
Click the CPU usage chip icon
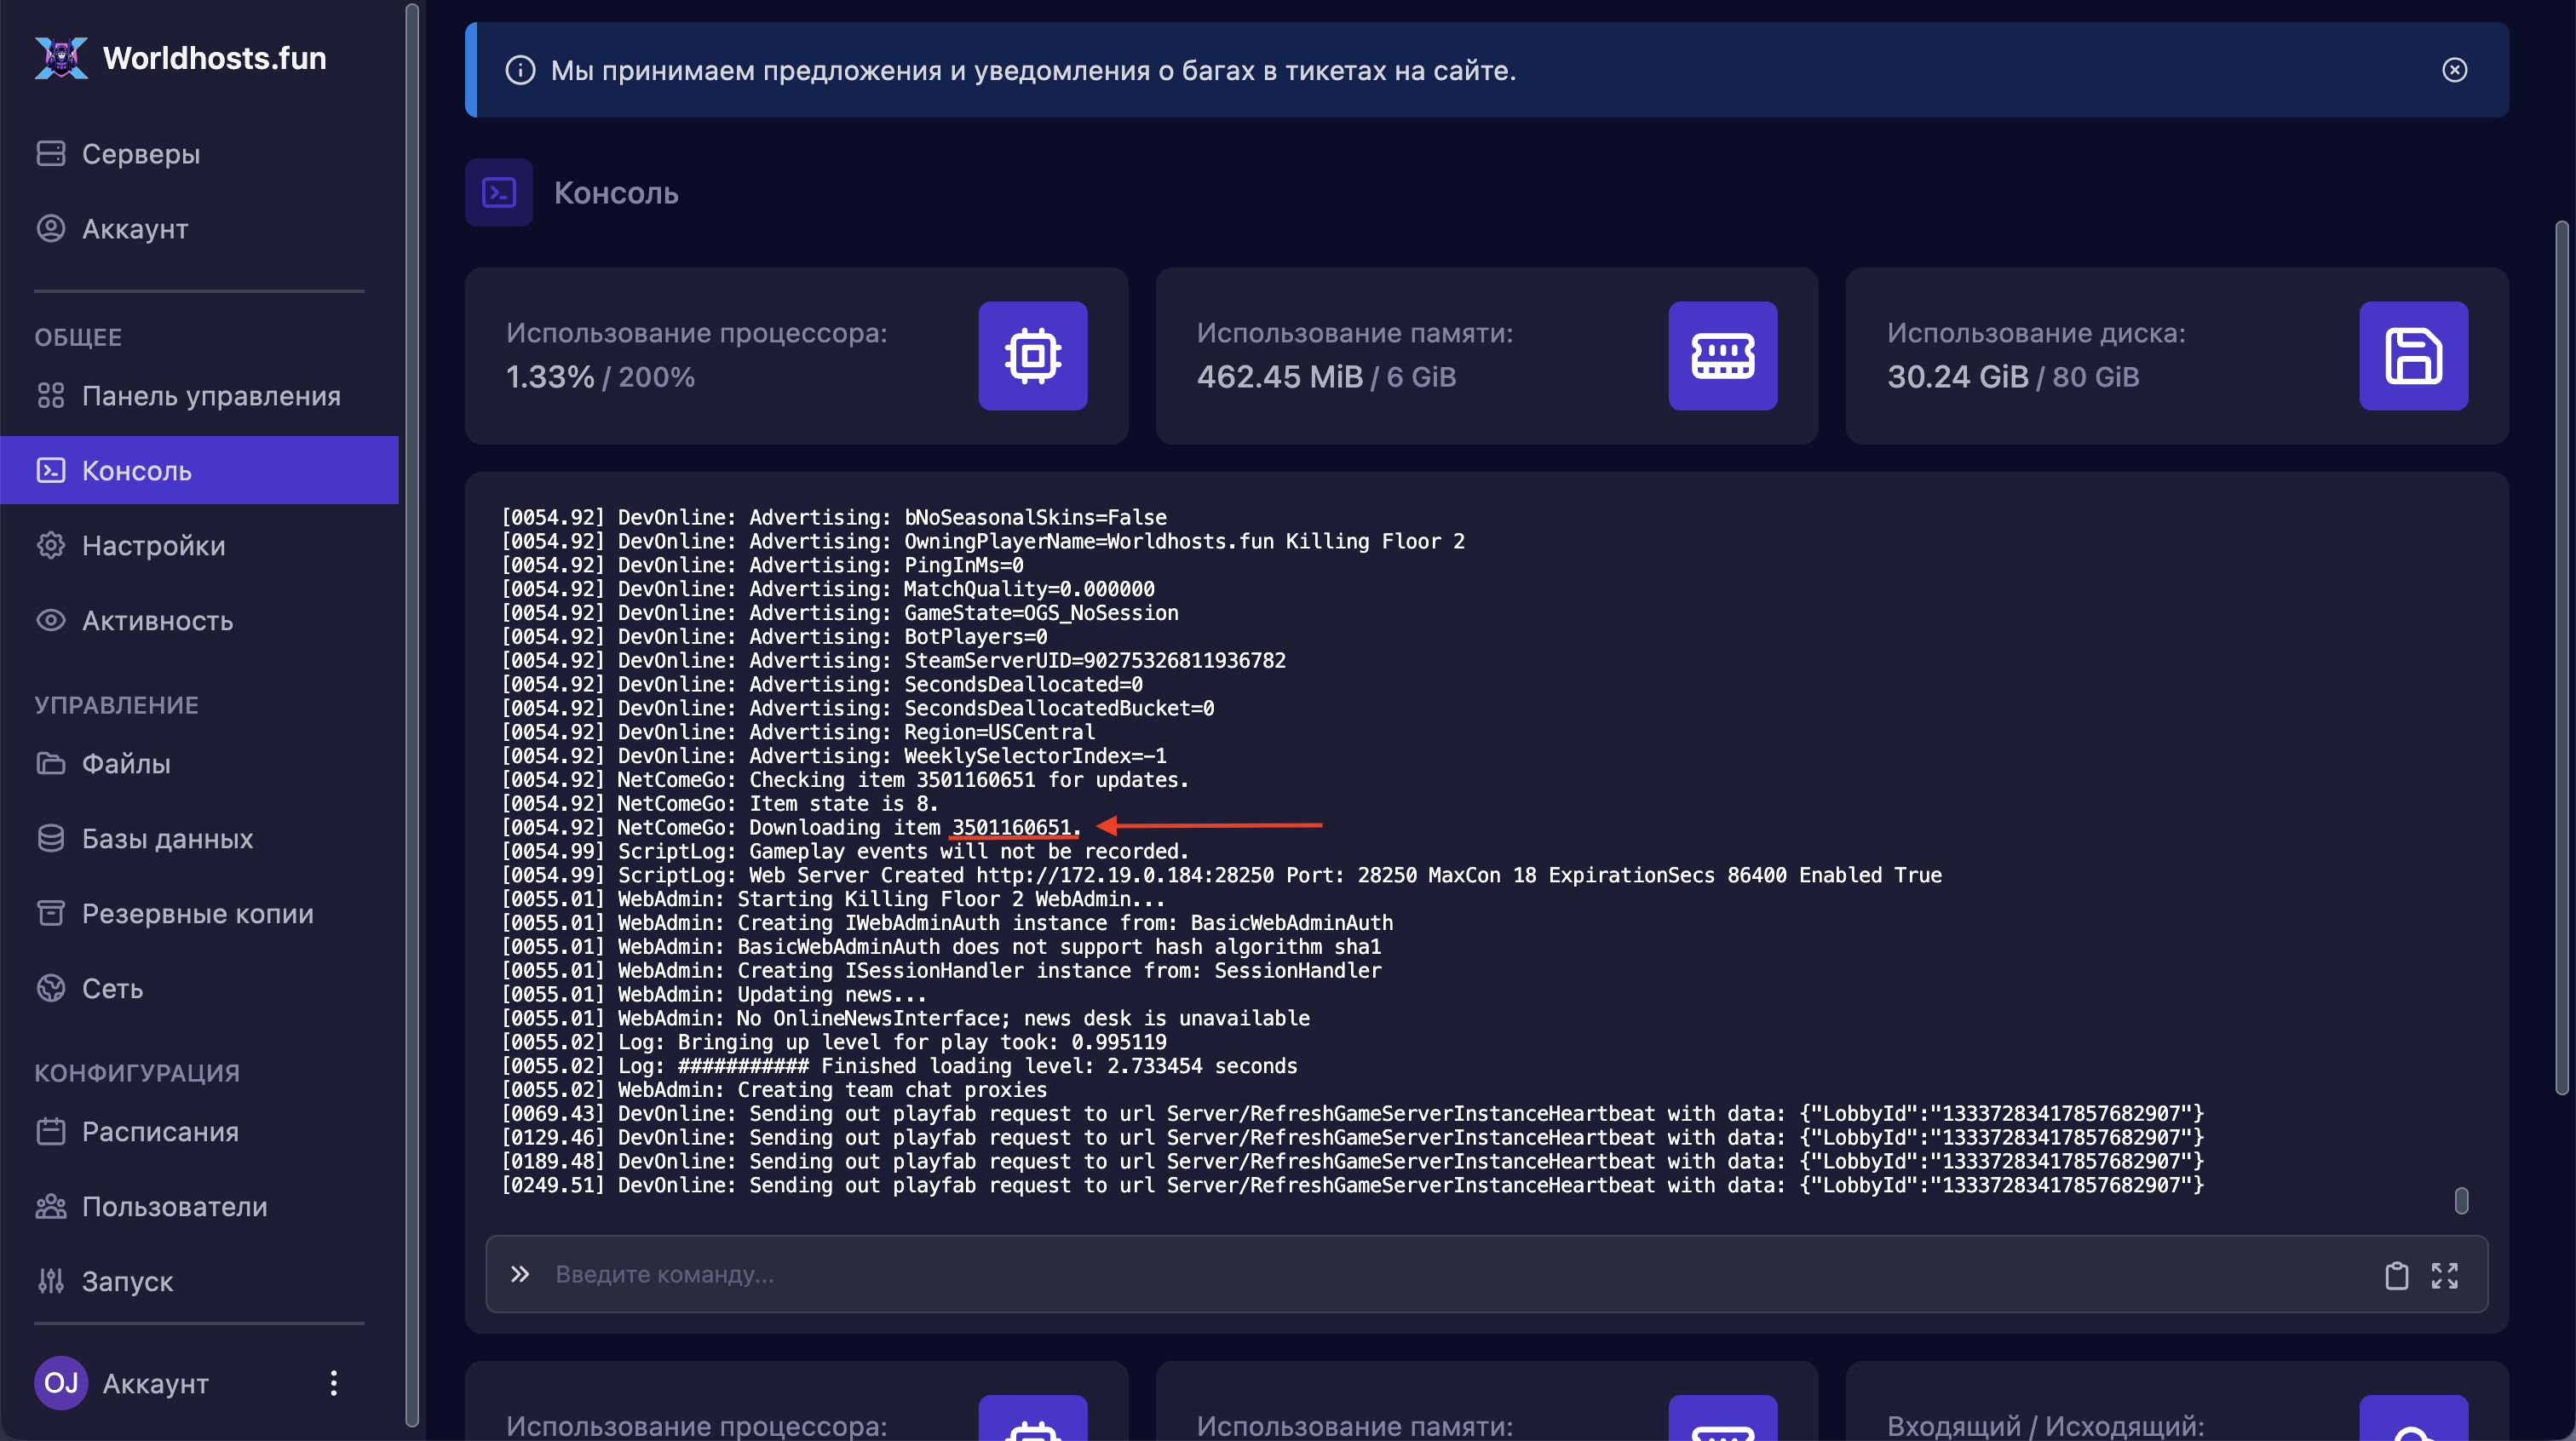coord(1032,356)
